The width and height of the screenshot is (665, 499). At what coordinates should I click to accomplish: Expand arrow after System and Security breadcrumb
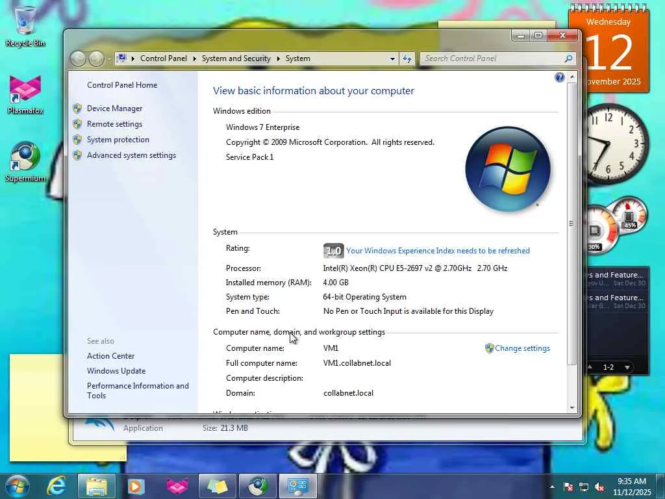click(x=278, y=58)
